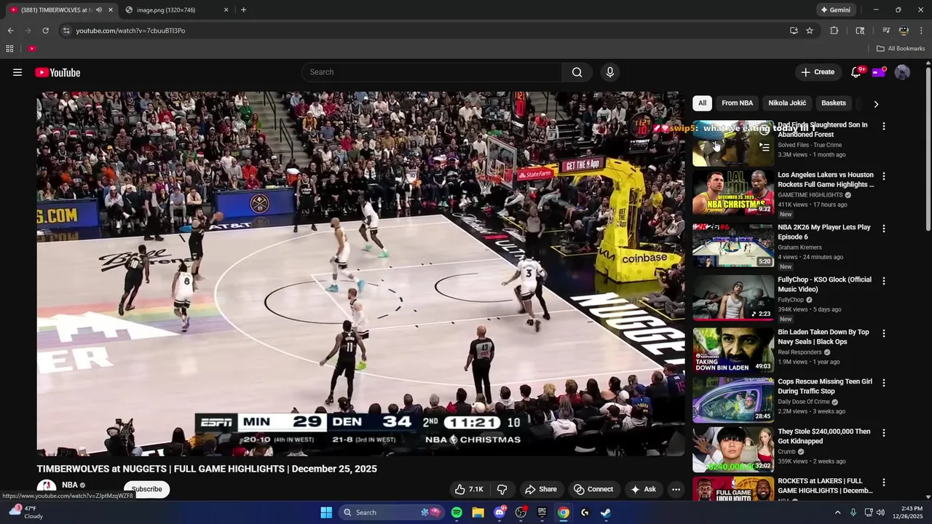The image size is (932, 524).
Task: Click the purple icon next to notifications
Action: pyautogui.click(x=879, y=72)
